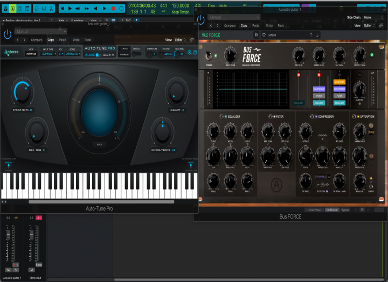Select previous preset up arrow in Bus FORCE

[311, 35]
